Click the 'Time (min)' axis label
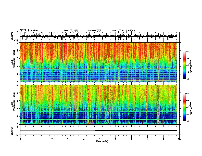Image resolution: width=202 pixels, height=156 pixels. coord(102,141)
